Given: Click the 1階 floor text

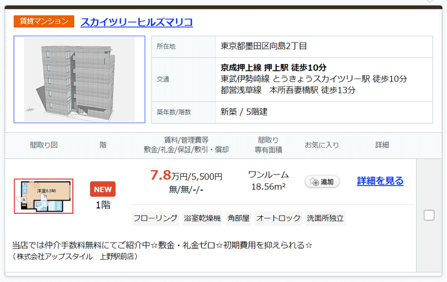Looking at the screenshot, I should click(103, 205).
